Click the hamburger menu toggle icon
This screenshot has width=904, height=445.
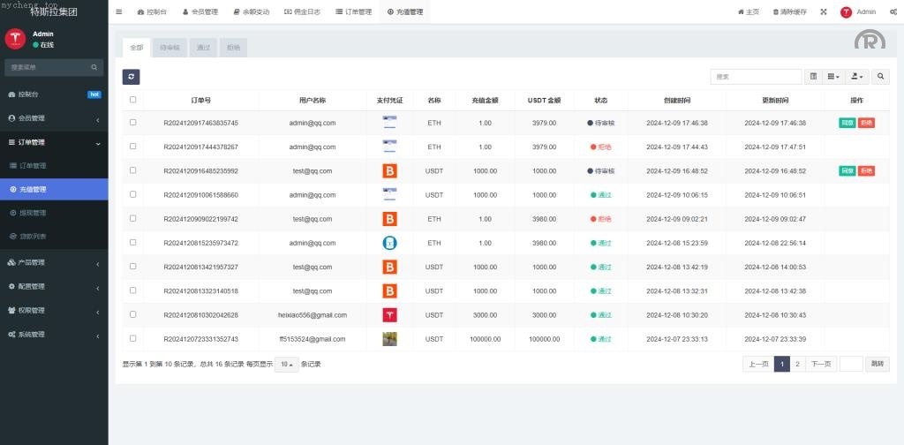tap(119, 12)
